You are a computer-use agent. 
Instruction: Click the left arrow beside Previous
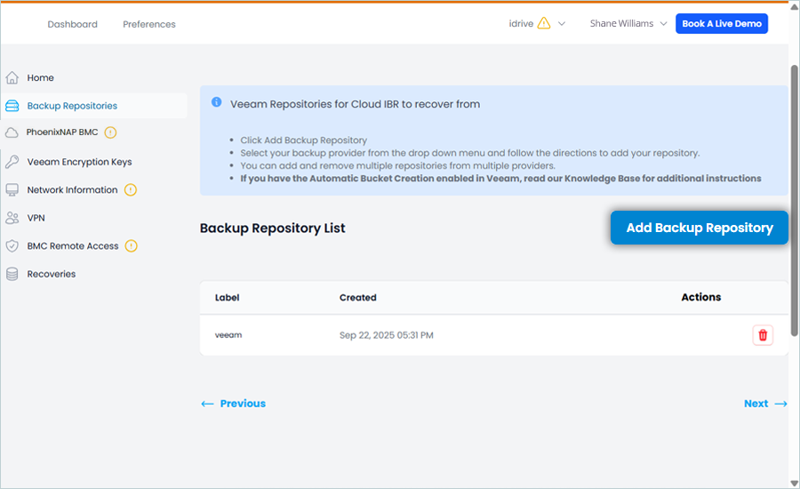pos(207,404)
